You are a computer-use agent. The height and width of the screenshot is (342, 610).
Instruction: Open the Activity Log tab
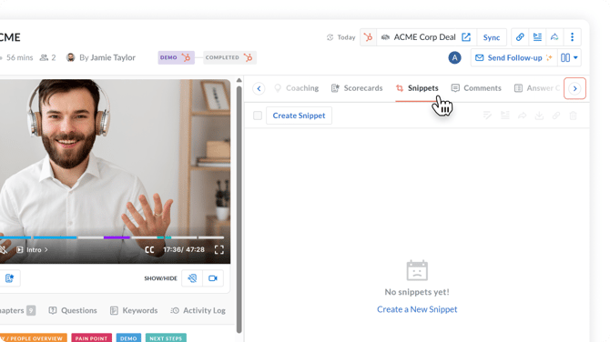(x=198, y=310)
